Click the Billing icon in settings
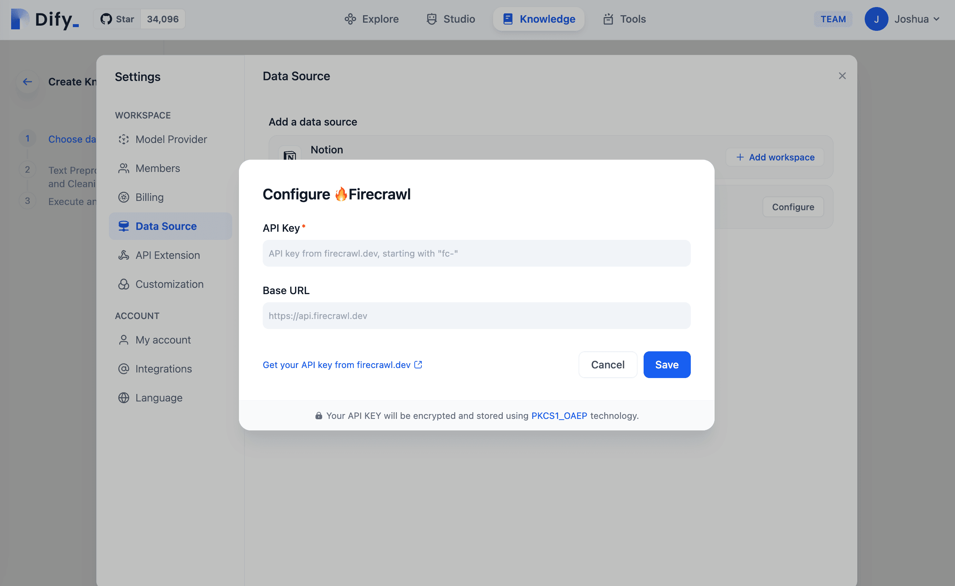The height and width of the screenshot is (586, 955). (123, 197)
